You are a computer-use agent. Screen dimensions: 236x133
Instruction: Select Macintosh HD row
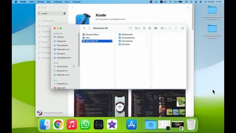coord(97,41)
